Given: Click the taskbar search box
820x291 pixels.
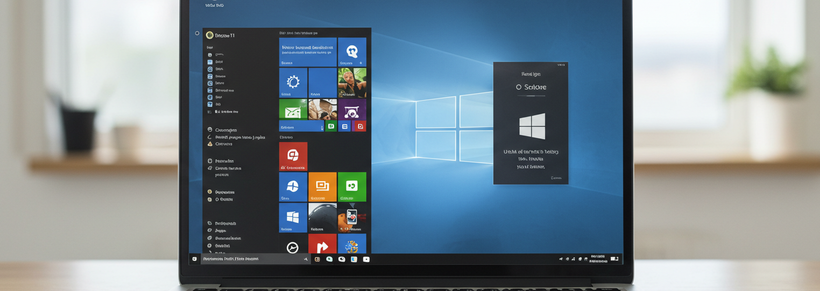Looking at the screenshot, I should pyautogui.click(x=256, y=259).
